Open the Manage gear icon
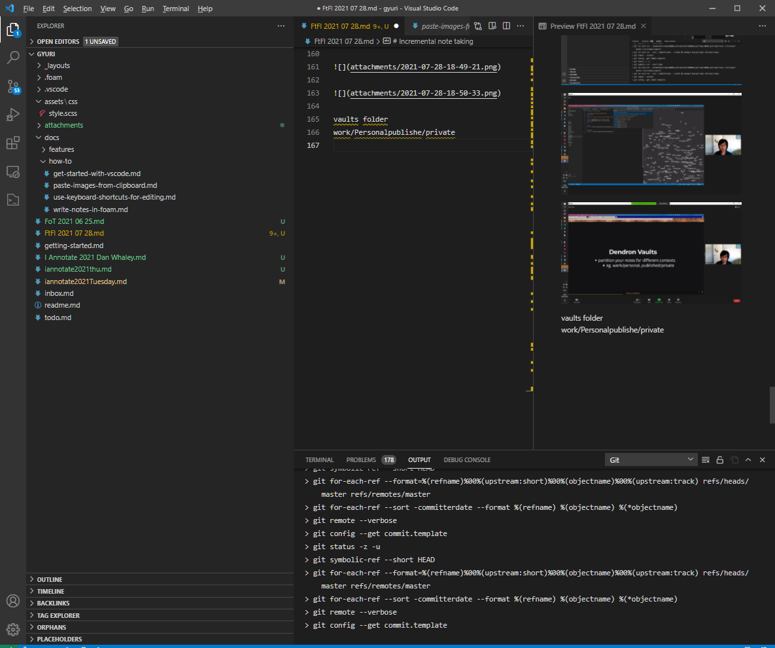775x648 pixels. click(x=13, y=629)
